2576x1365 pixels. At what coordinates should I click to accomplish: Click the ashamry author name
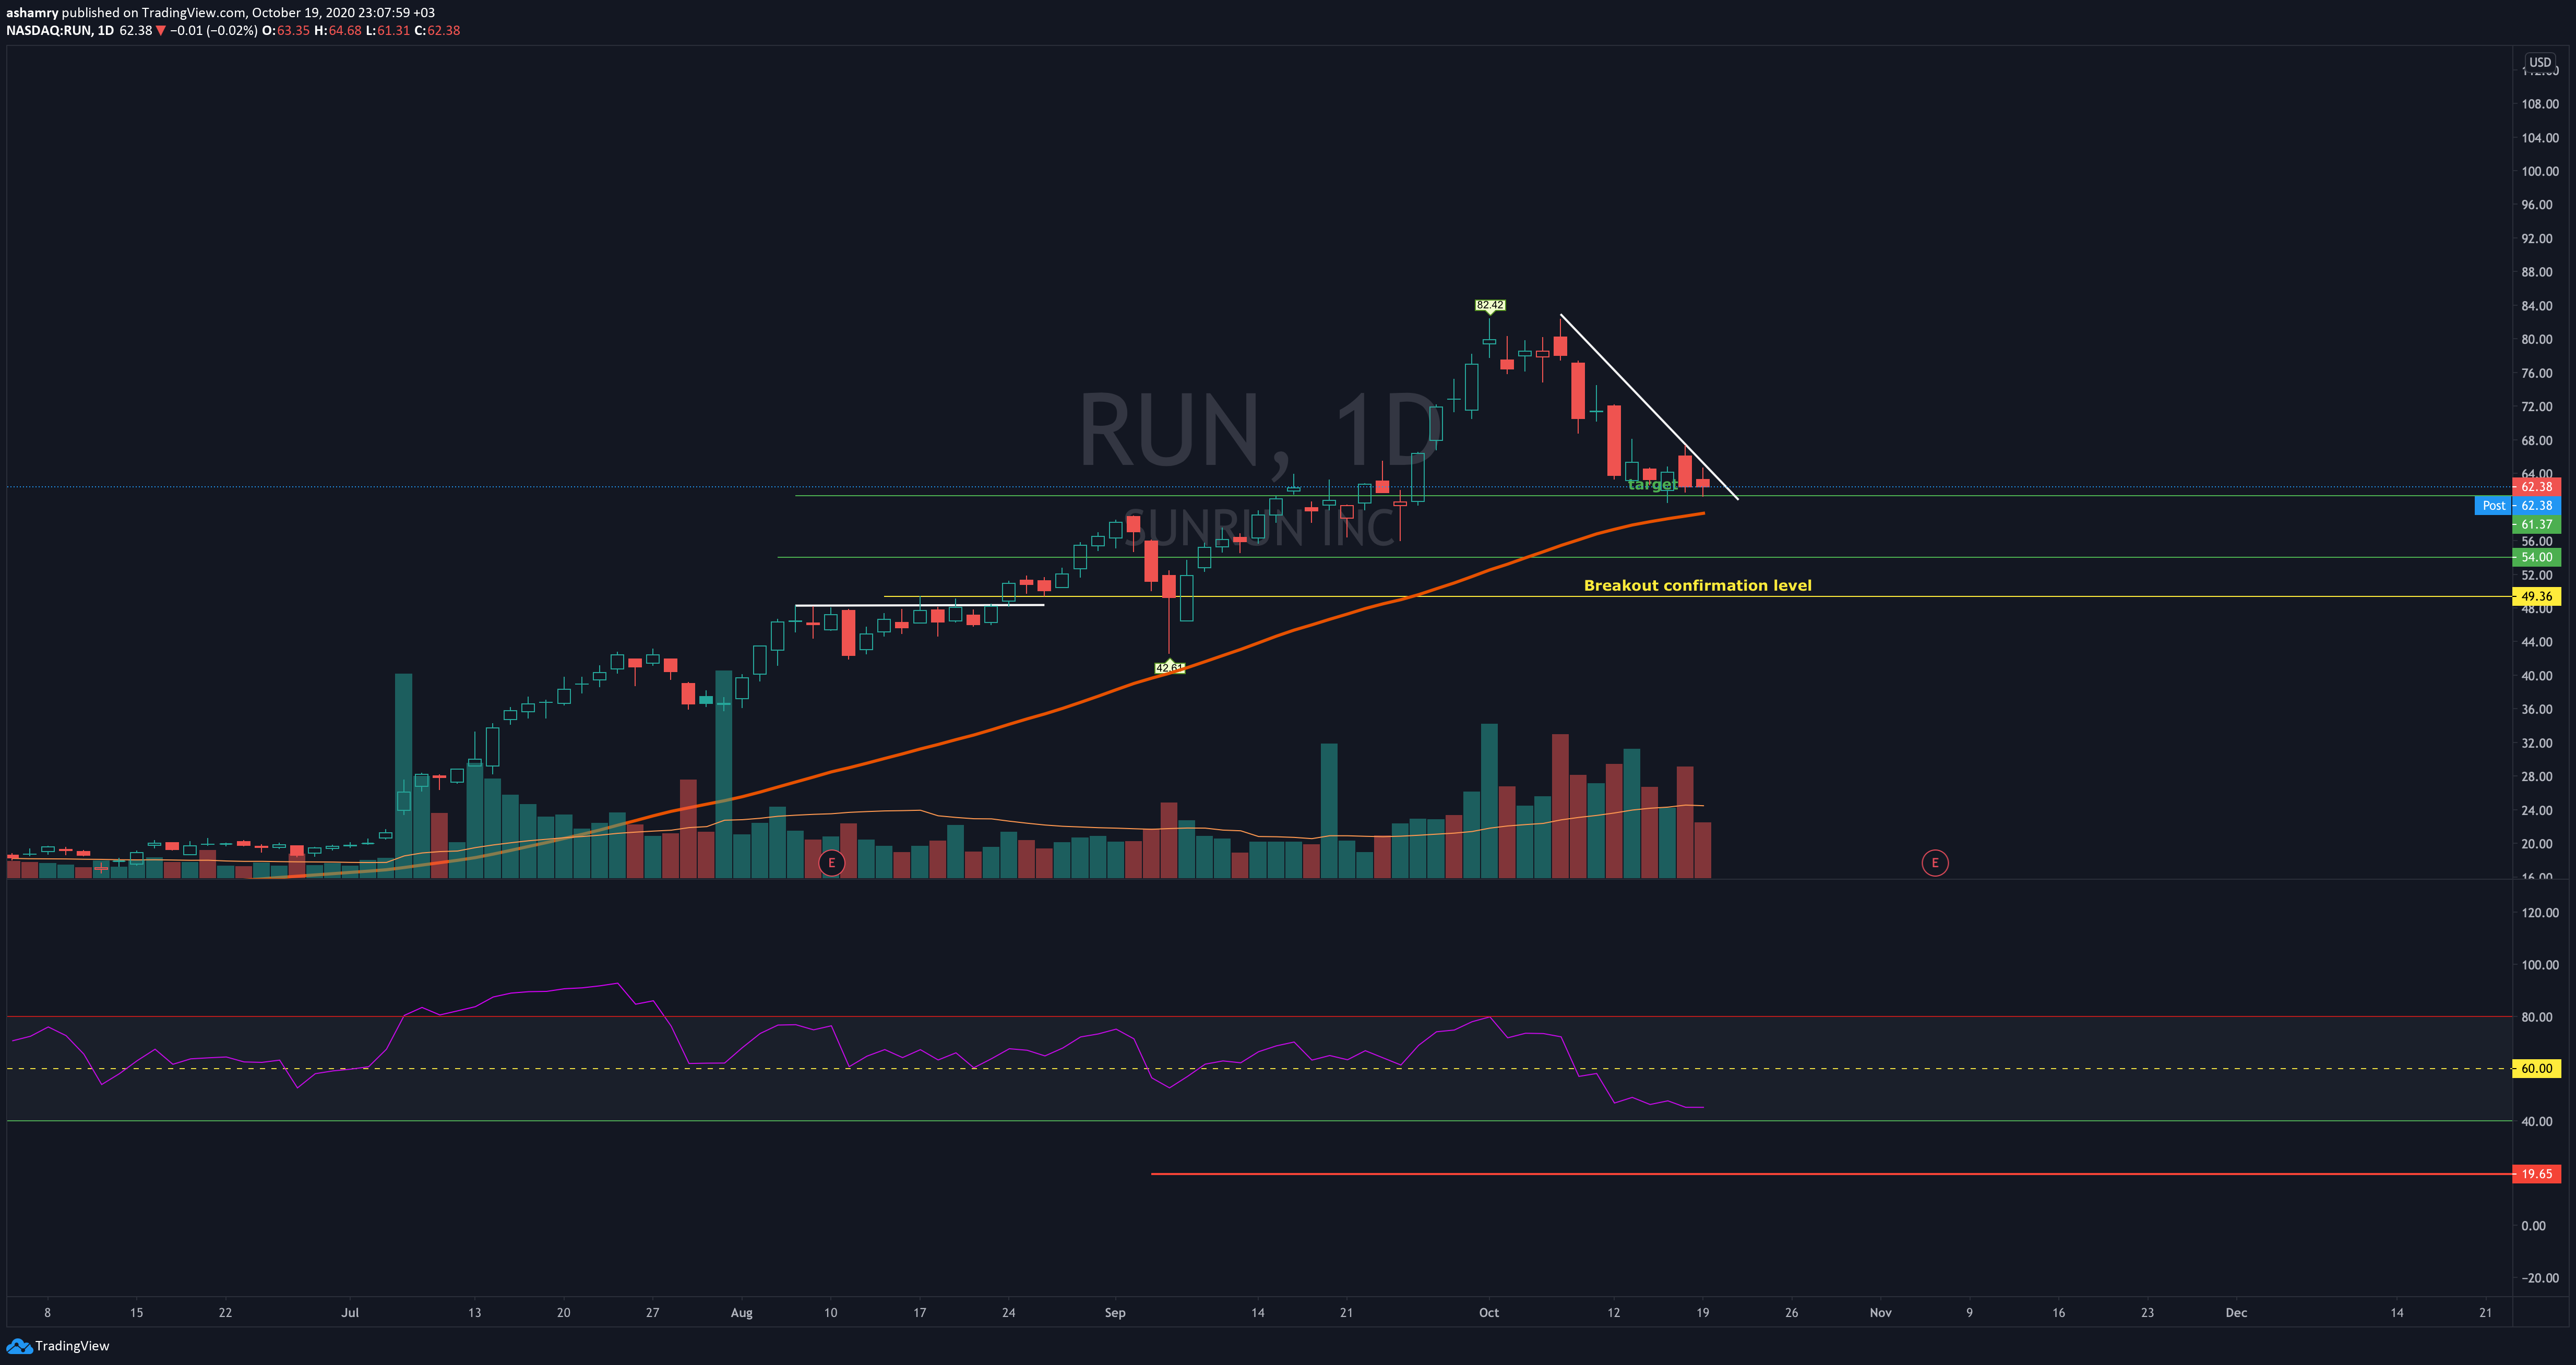pyautogui.click(x=32, y=13)
